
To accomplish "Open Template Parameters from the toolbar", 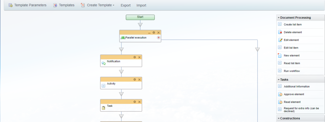I will [x=27, y=5].
